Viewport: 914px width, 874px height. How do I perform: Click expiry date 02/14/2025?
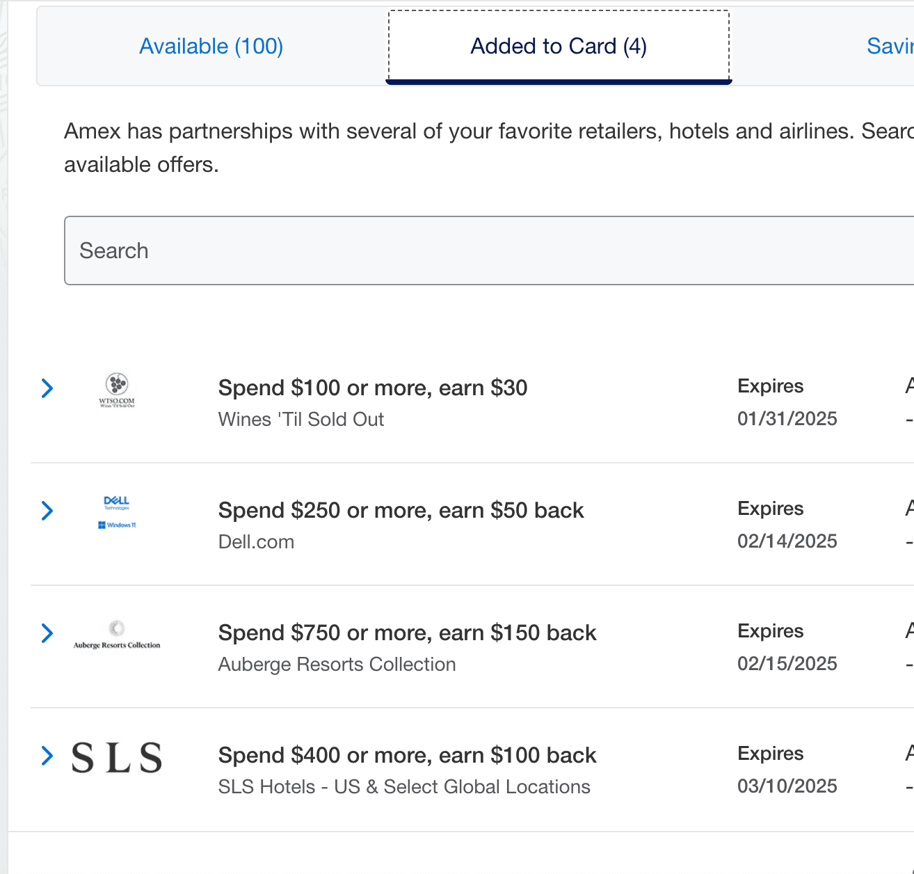point(787,541)
